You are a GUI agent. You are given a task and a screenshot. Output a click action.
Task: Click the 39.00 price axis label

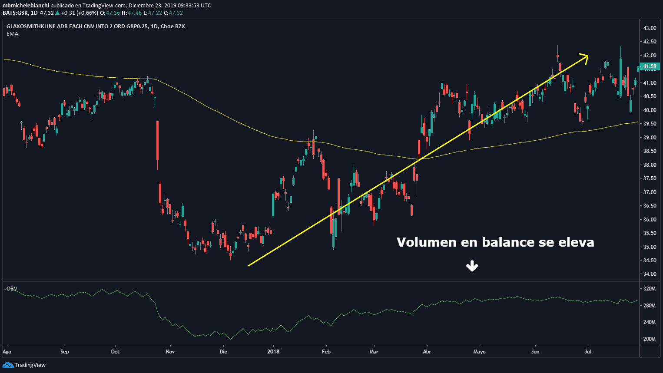pyautogui.click(x=650, y=138)
